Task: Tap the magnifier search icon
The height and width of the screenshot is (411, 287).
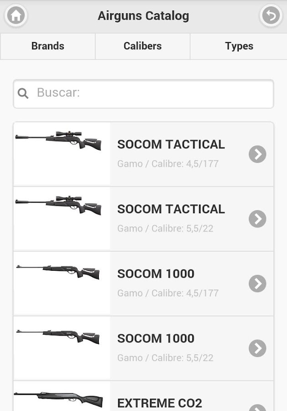Action: [23, 94]
